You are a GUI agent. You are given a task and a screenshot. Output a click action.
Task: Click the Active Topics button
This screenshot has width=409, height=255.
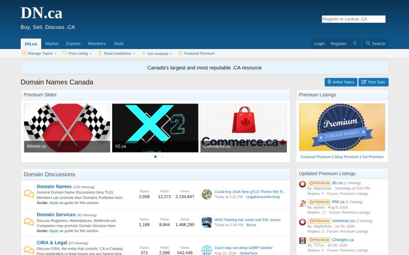[x=341, y=82]
